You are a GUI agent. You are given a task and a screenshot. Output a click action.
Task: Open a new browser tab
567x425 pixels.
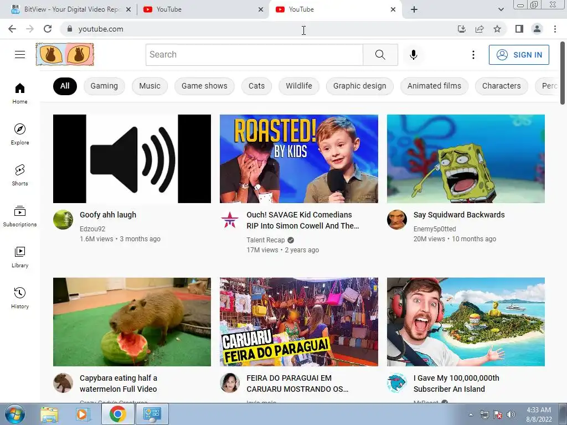coord(414,9)
